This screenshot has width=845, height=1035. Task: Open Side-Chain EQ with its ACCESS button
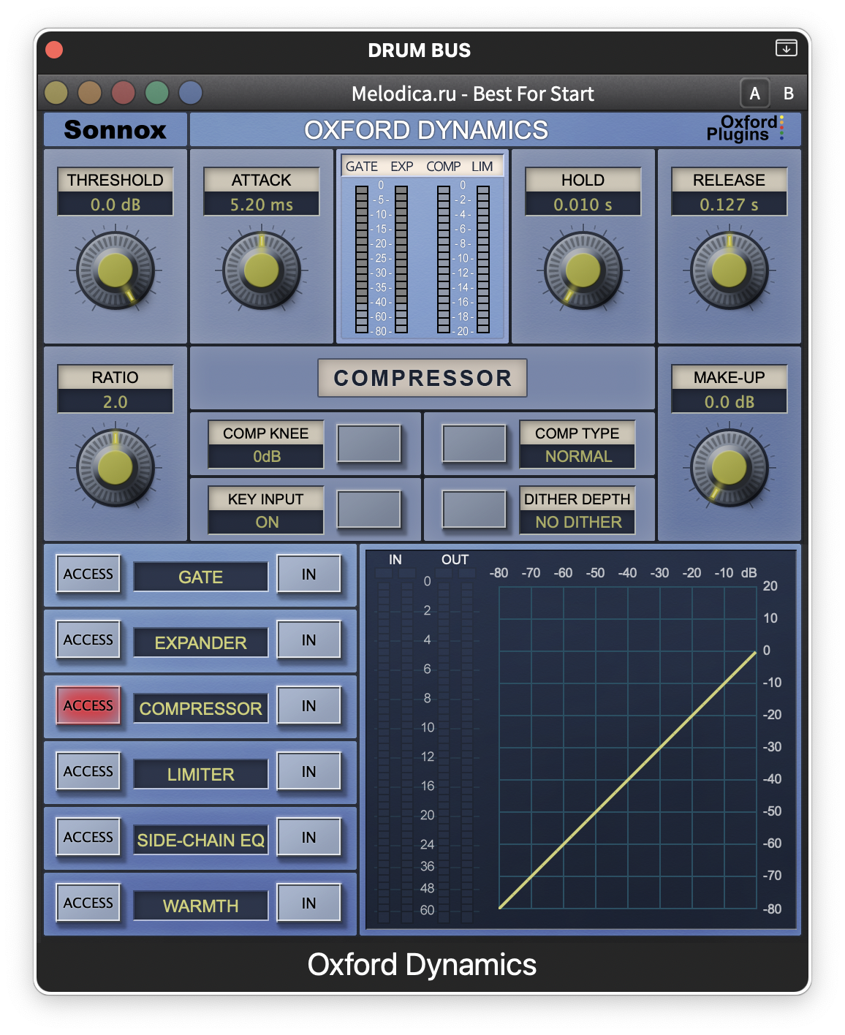[88, 838]
